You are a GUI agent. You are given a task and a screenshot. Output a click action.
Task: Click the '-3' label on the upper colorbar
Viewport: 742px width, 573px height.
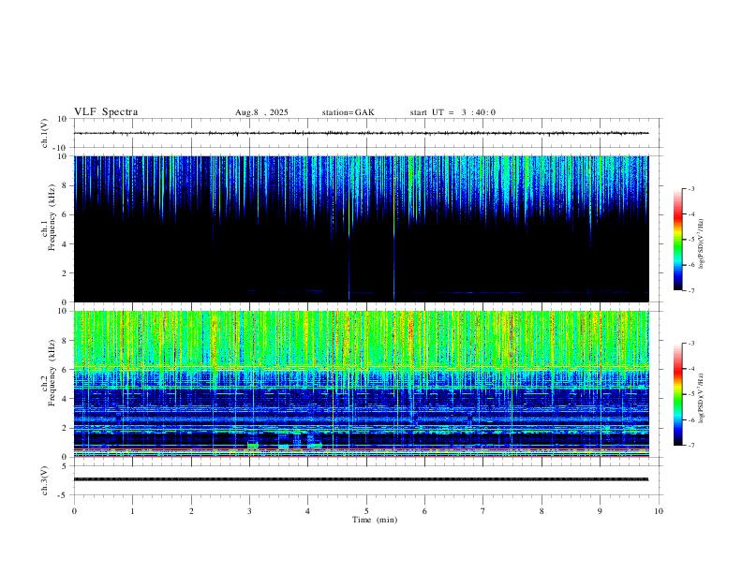(690, 189)
